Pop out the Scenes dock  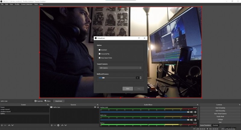pos(48,105)
